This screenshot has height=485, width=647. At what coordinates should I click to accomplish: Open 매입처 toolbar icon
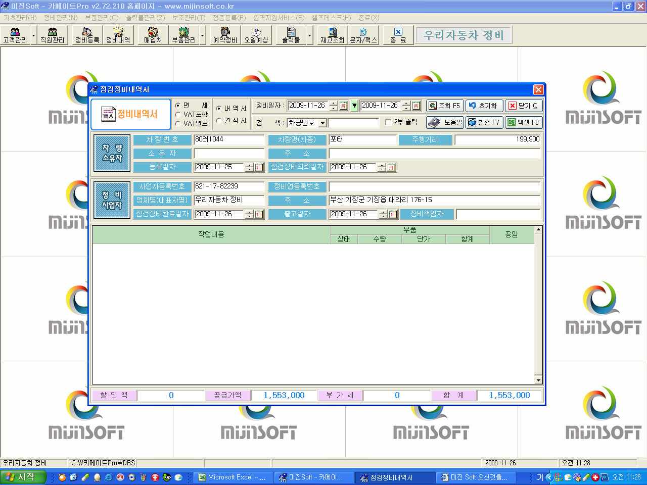tap(153, 35)
